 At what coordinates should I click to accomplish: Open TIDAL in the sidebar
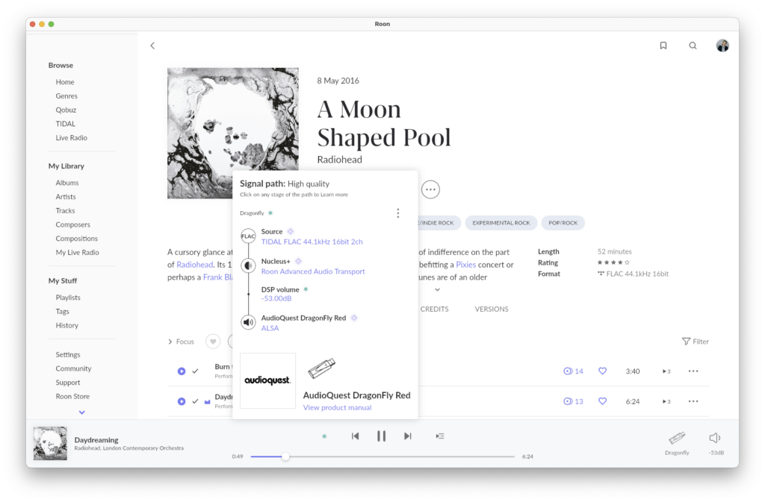66,124
